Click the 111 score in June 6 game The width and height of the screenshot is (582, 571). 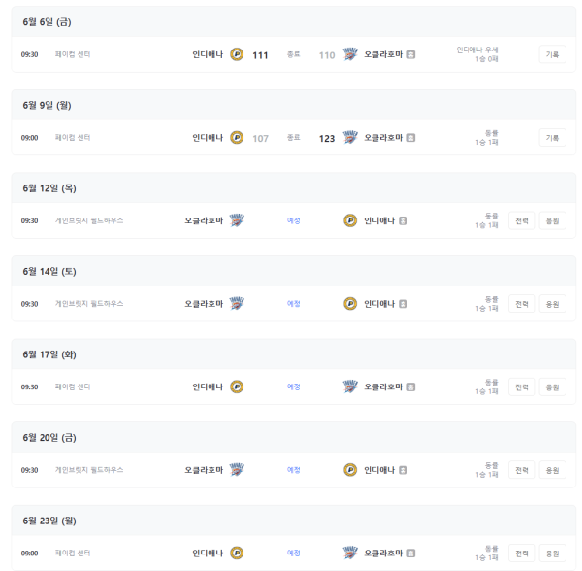[x=260, y=55]
